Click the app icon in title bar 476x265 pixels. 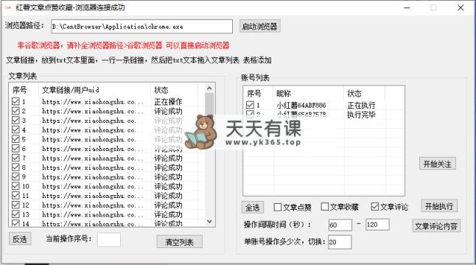(x=8, y=7)
